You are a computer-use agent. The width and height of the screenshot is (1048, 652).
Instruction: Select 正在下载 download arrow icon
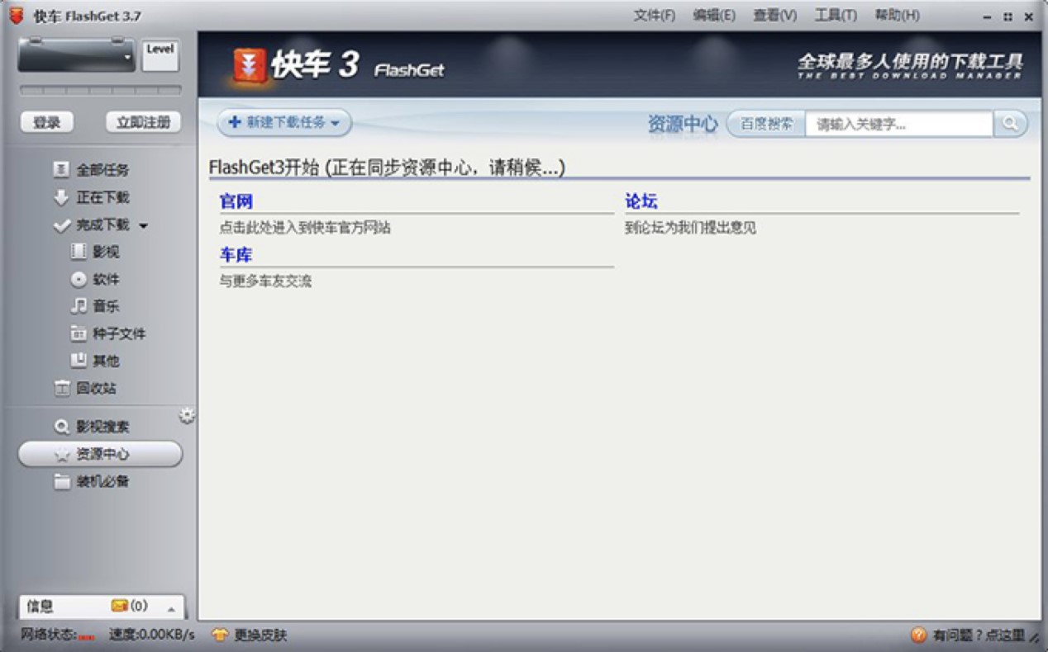click(61, 197)
